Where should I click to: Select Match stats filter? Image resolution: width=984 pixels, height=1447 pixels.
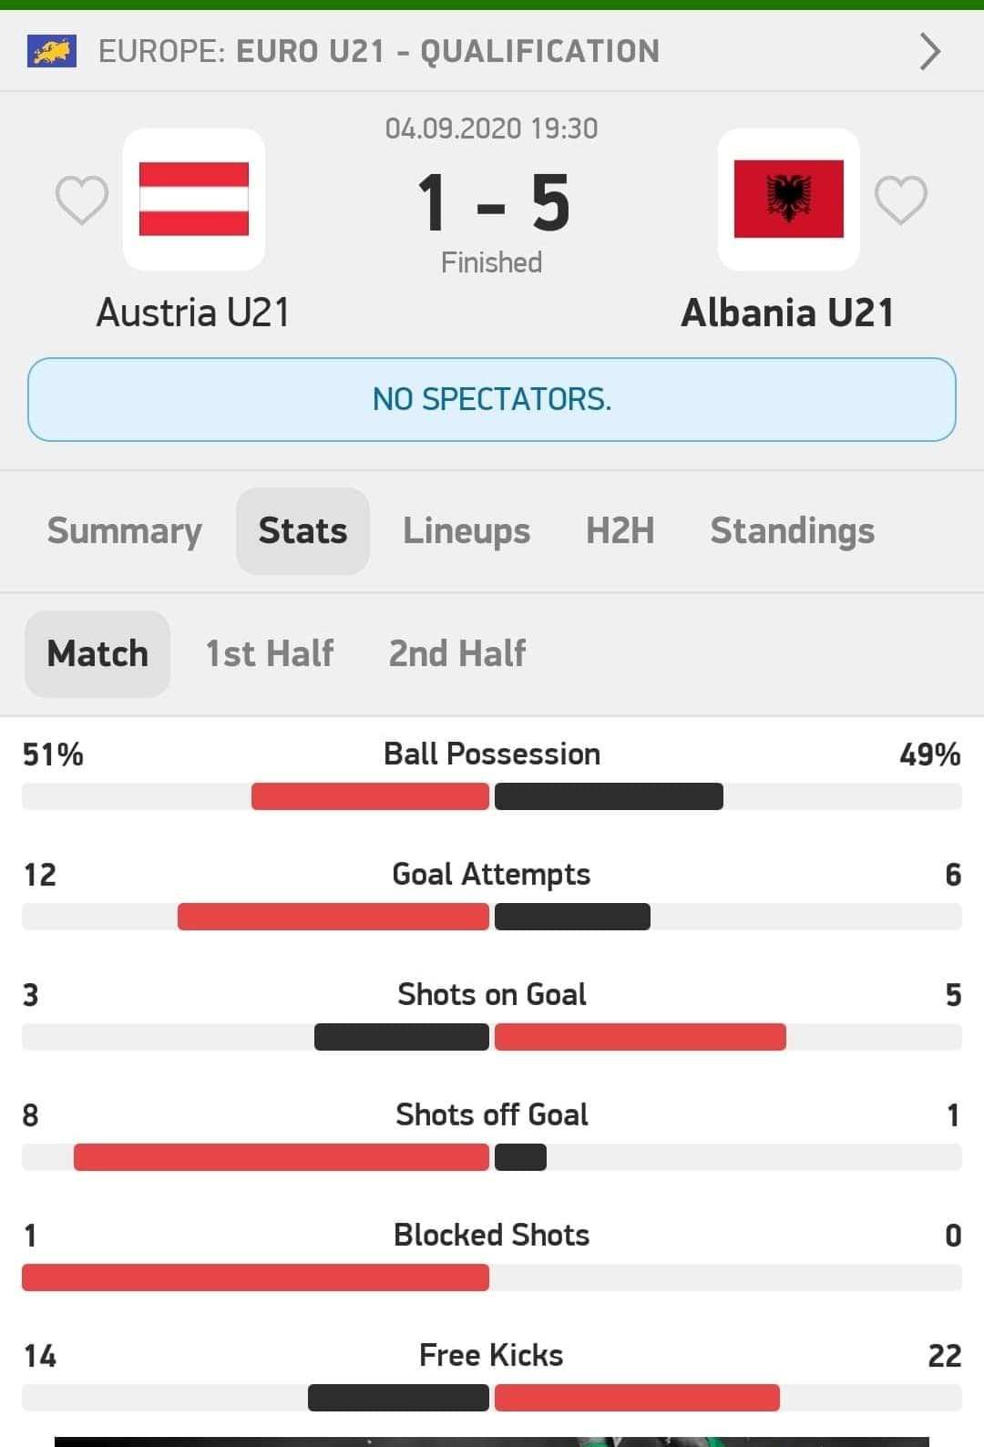coord(97,653)
